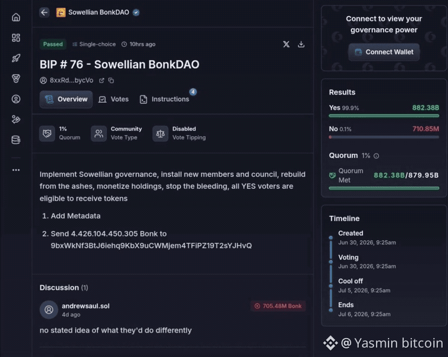Click the handshake Quorum icon
Viewport: 448px width, 357px height.
click(47, 134)
